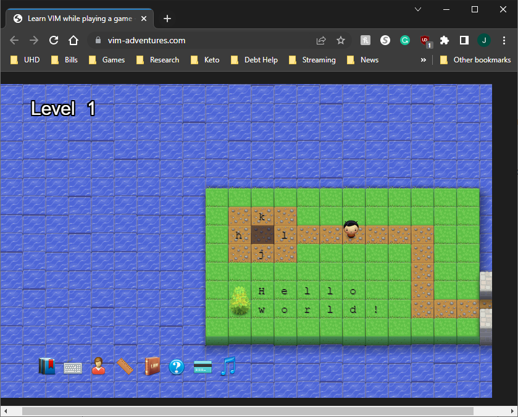Click the 'h' key tile
The height and width of the screenshot is (417, 518).
click(x=239, y=235)
